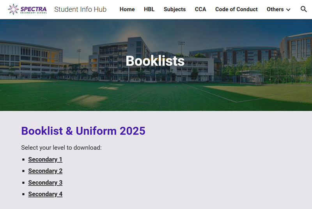
Task: Open the Secondary 4 booklist link
Action: click(45, 194)
